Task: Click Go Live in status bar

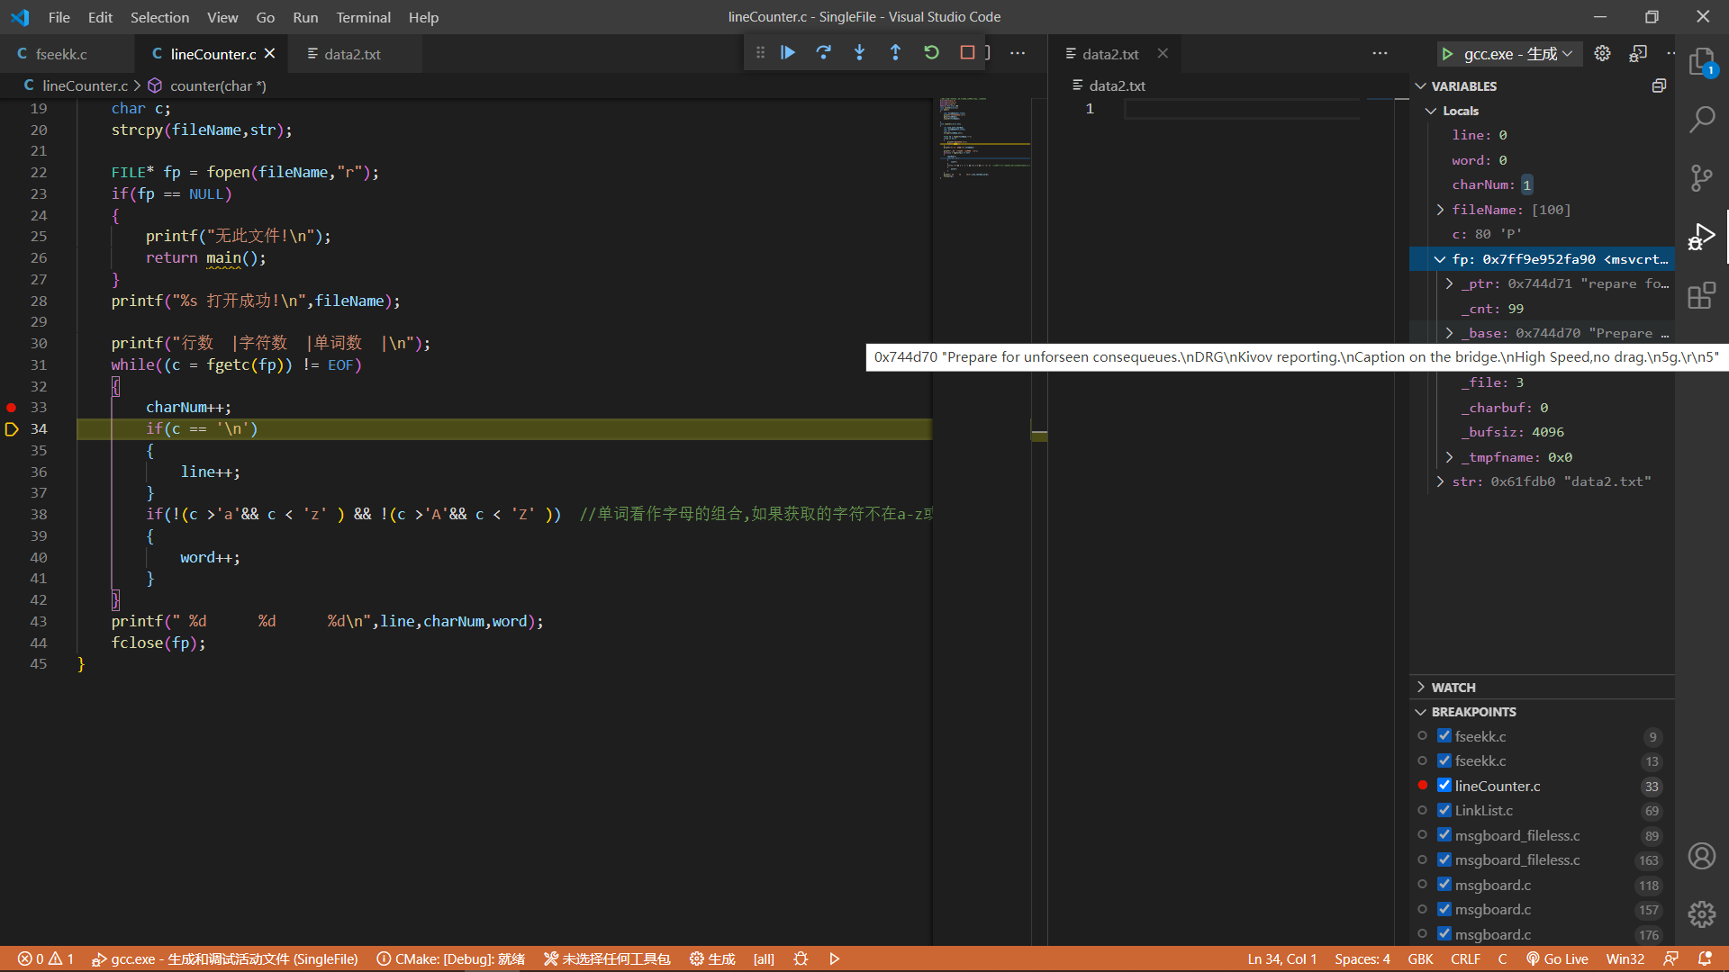Action: click(1557, 958)
